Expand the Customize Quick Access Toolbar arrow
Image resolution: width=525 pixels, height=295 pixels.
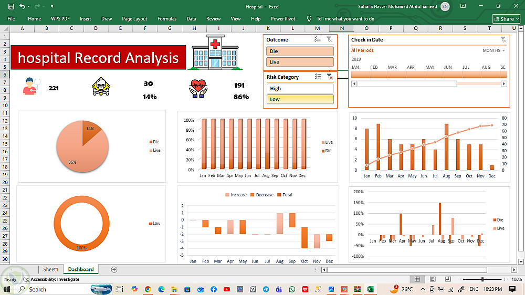pos(52,6)
